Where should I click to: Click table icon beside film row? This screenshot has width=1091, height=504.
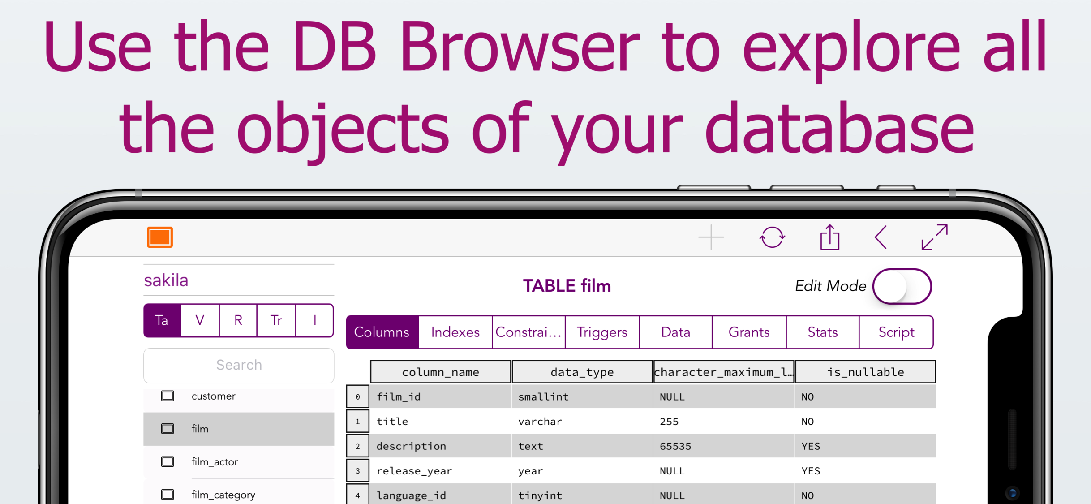coord(168,429)
